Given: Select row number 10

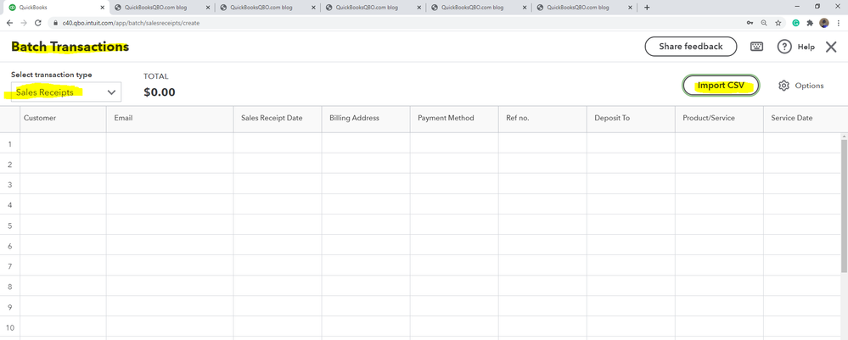Looking at the screenshot, I should pos(9,327).
